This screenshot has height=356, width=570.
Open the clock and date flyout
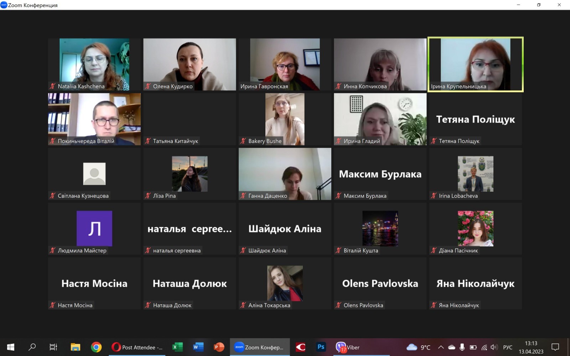(x=531, y=347)
